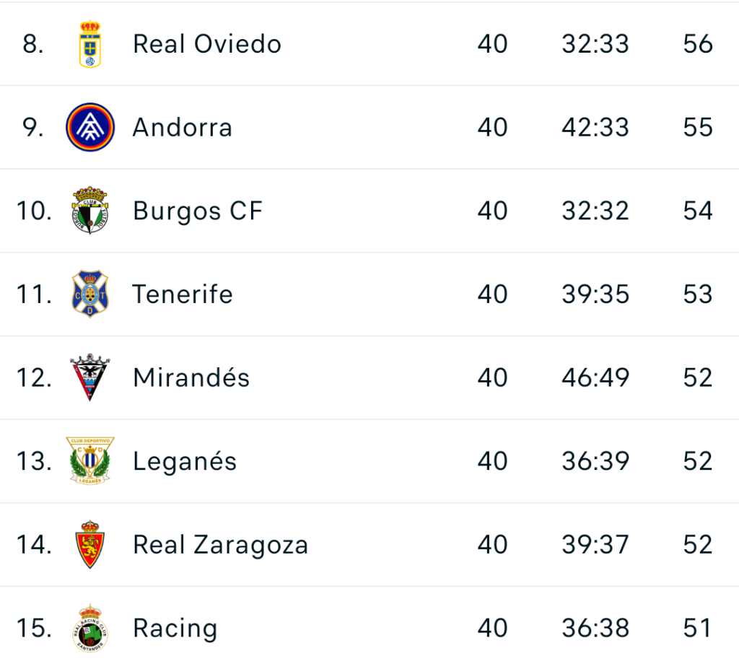Select the Burgos CF team name
The height and width of the screenshot is (669, 739).
tap(198, 211)
